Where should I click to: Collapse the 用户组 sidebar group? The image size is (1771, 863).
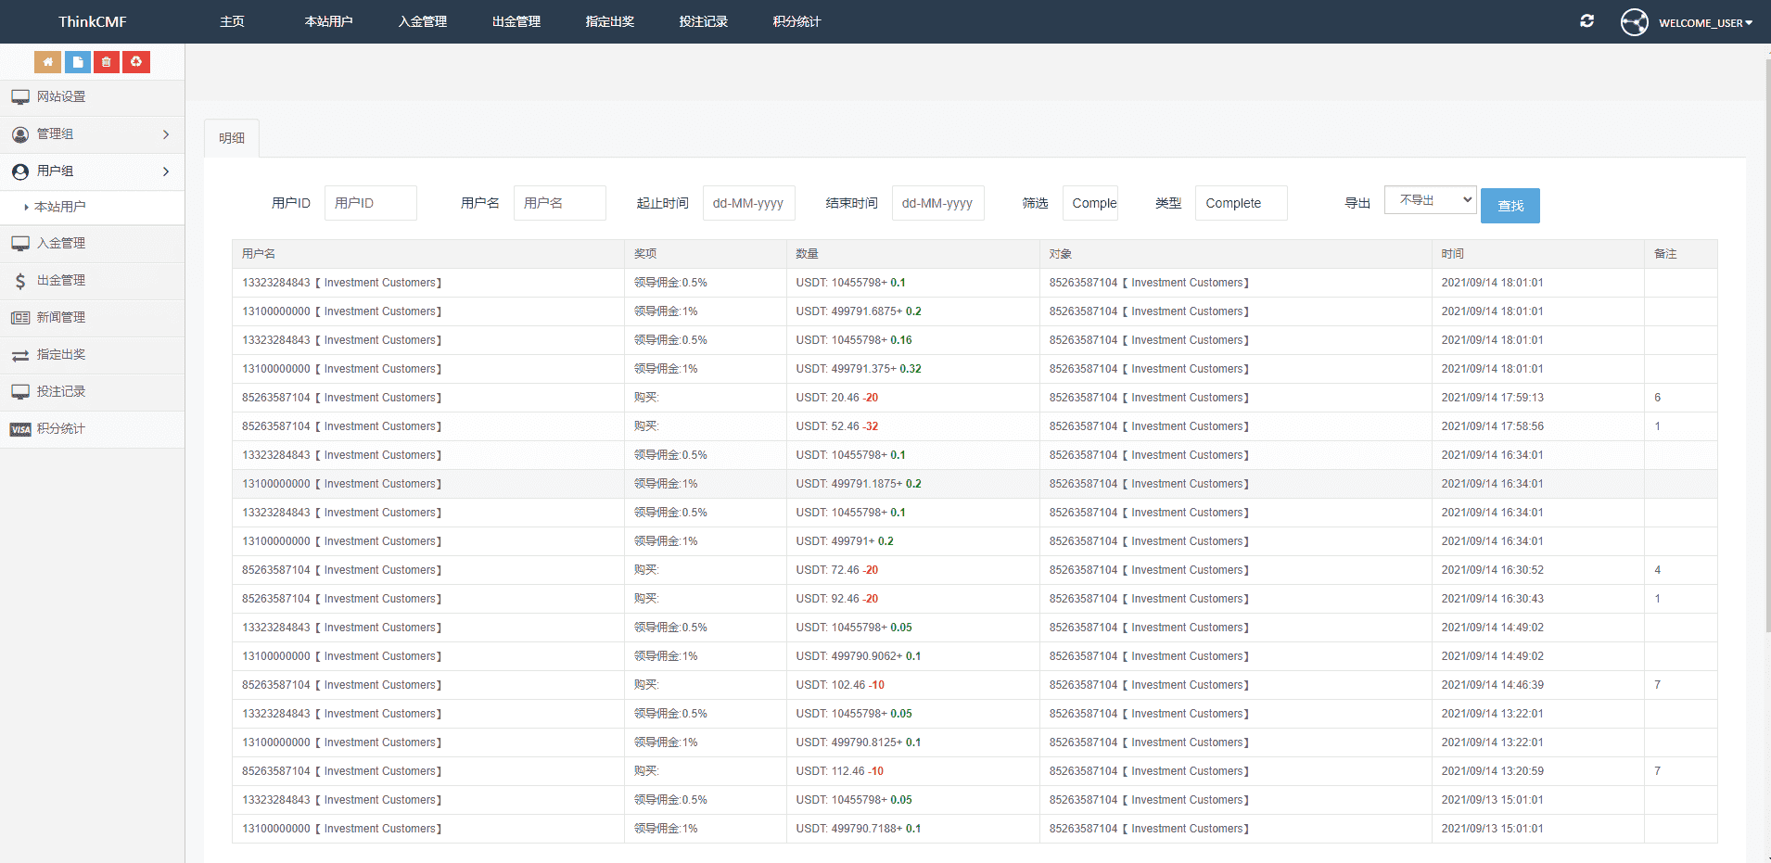(92, 171)
